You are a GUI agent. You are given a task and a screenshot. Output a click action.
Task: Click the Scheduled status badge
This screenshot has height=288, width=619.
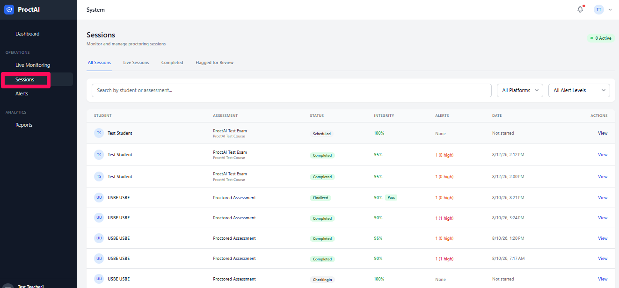[322, 134]
